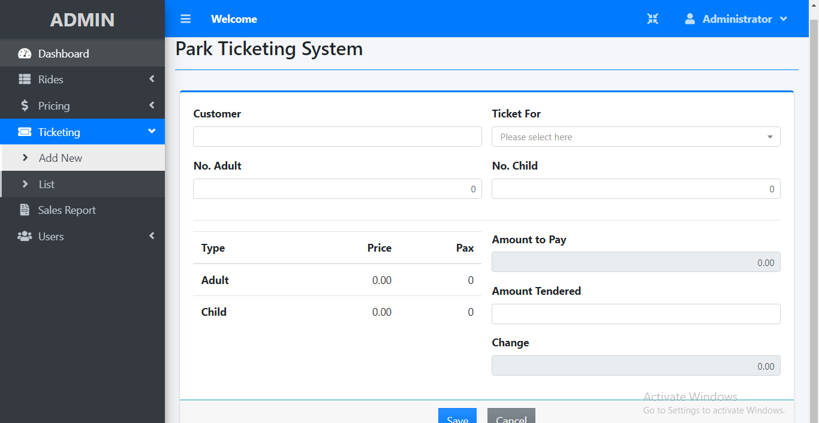Open the List ticketing page

point(46,184)
